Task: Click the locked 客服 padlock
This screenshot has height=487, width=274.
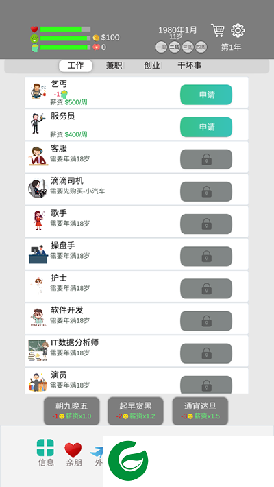Action: (x=206, y=159)
